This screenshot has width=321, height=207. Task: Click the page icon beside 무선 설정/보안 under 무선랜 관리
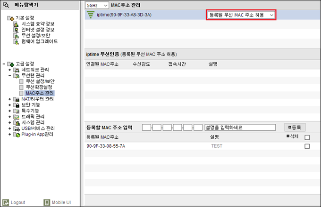click(x=21, y=81)
